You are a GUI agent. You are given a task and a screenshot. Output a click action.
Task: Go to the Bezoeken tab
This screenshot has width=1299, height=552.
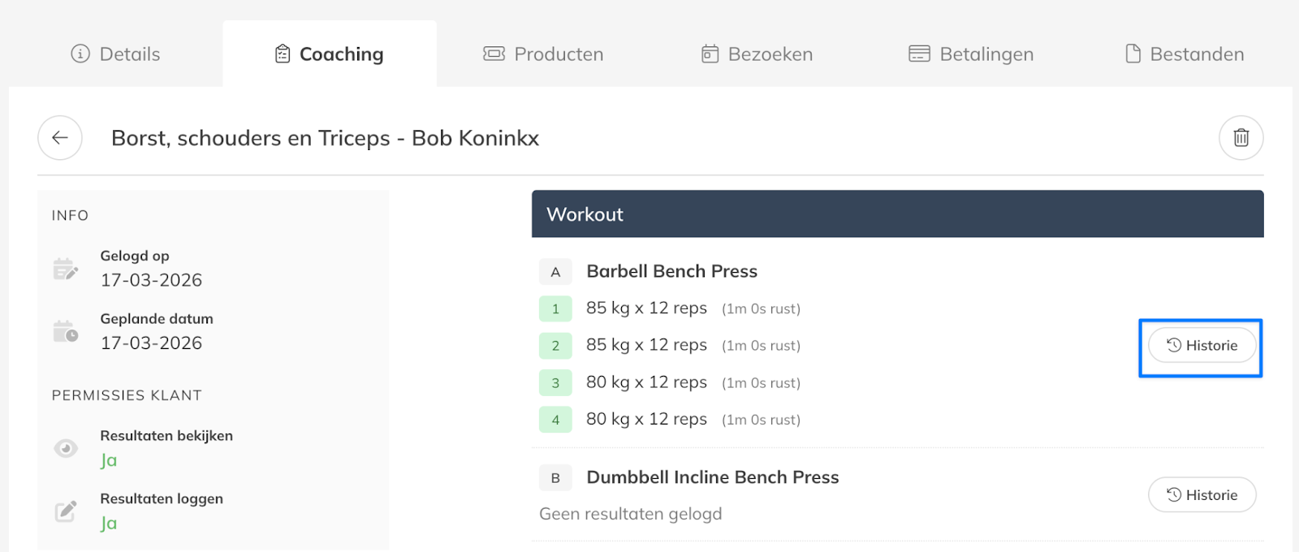pos(757,54)
